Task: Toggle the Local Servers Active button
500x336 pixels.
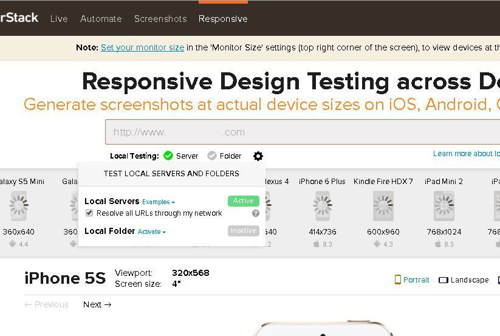Action: click(x=243, y=201)
